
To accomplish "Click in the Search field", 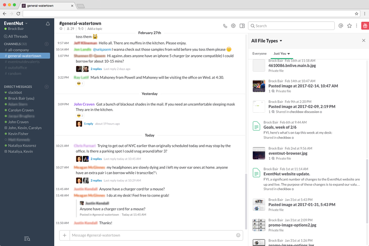I will click(x=291, y=26).
